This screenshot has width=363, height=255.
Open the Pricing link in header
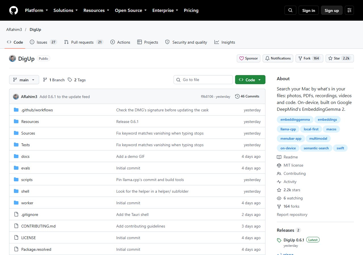point(191,10)
